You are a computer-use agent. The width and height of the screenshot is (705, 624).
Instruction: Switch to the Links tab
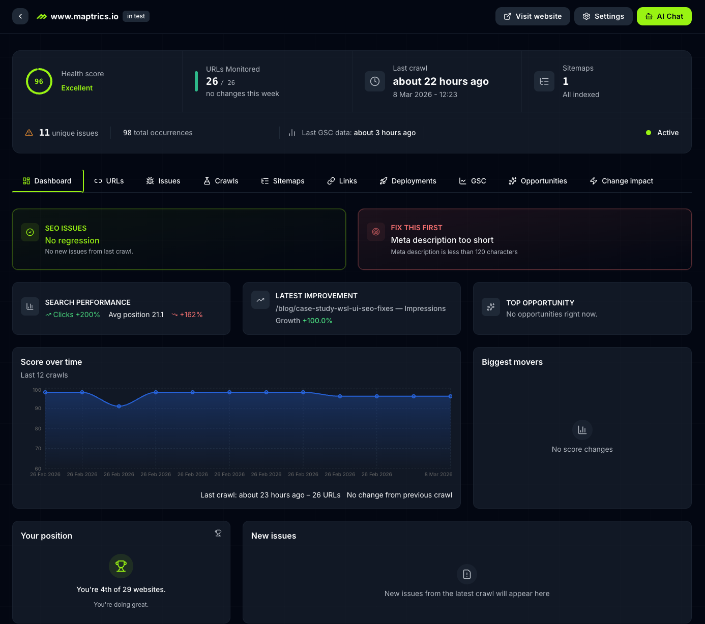(342, 181)
